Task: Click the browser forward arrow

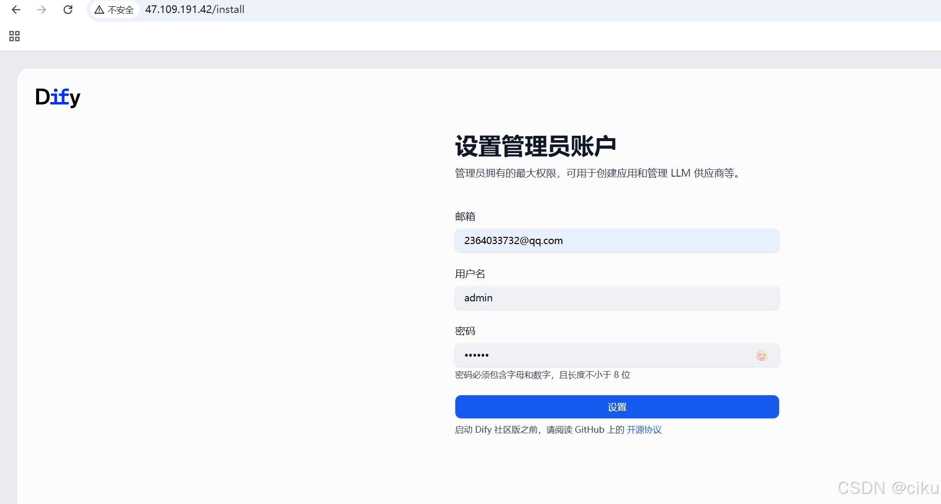Action: 42,10
